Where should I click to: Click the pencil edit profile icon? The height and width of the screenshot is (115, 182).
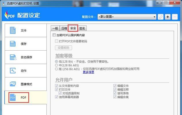click(161, 17)
